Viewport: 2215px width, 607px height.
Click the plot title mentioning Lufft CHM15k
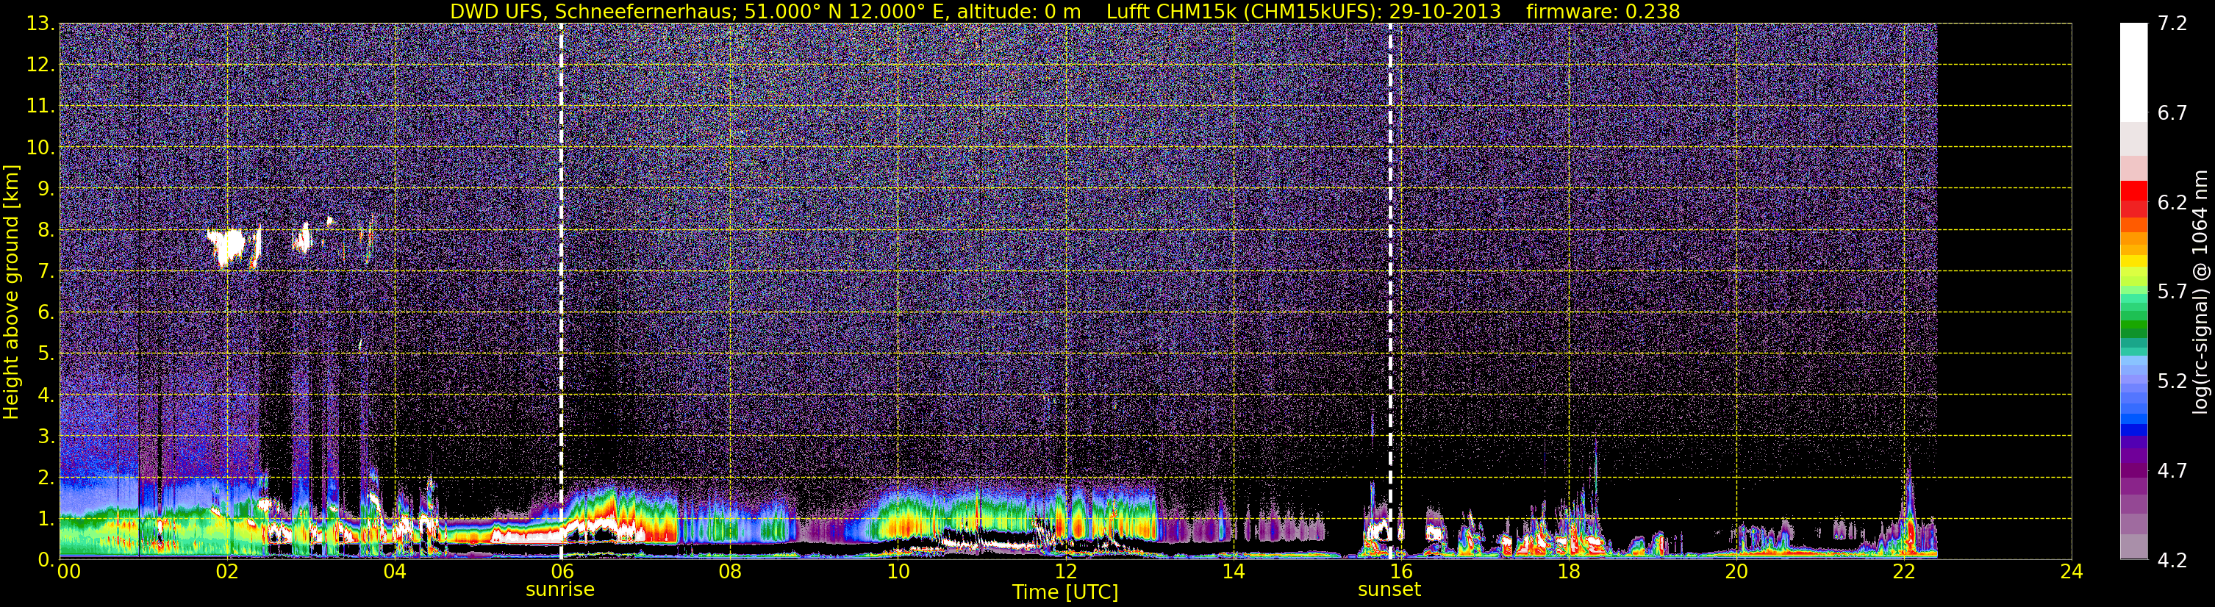click(x=1064, y=11)
